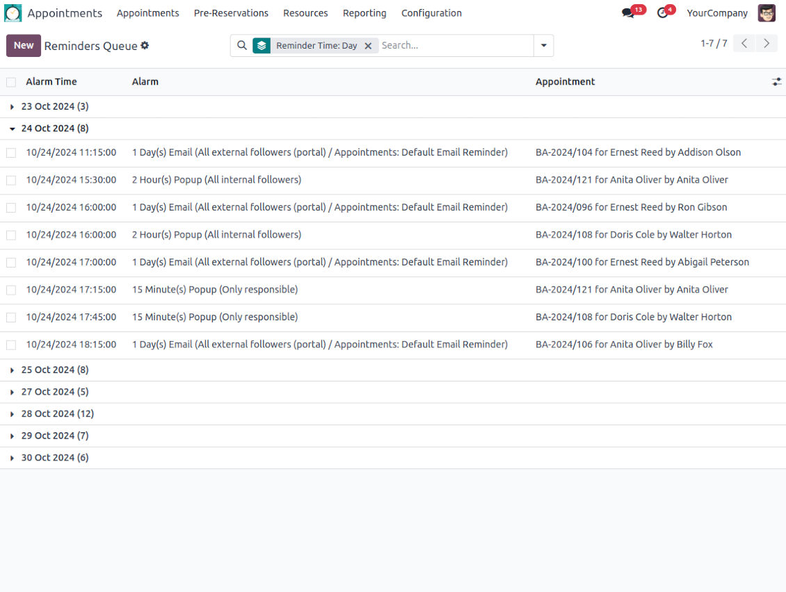The image size is (786, 592).
Task: Toggle the select-all checkbox in header
Action: coord(11,82)
